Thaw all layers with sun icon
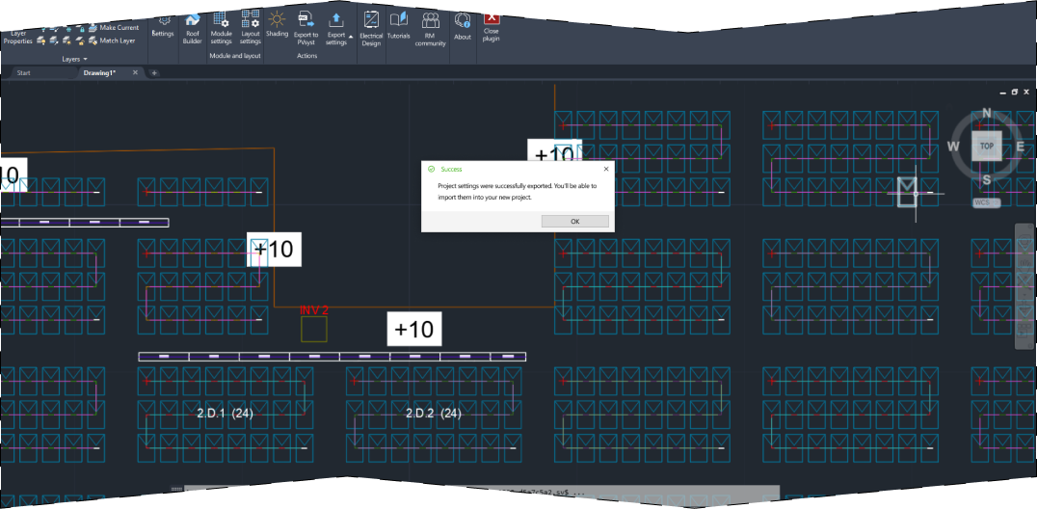1037x509 pixels. (x=66, y=41)
